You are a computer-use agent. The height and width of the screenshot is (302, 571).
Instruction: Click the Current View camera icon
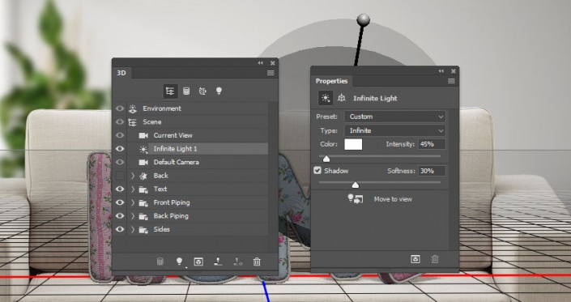(143, 135)
